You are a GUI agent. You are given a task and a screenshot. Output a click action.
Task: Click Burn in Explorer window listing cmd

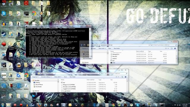click(x=110, y=48)
